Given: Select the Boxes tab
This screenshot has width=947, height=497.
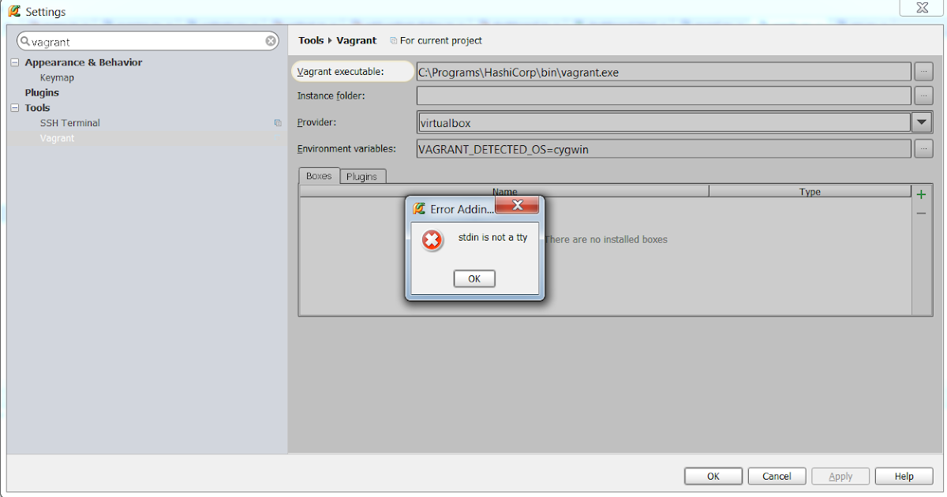Looking at the screenshot, I should 319,176.
